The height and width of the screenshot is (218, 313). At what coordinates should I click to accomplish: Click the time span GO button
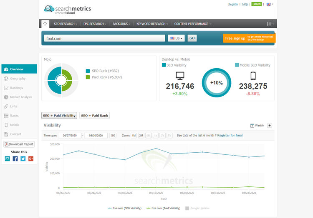coord(113,136)
